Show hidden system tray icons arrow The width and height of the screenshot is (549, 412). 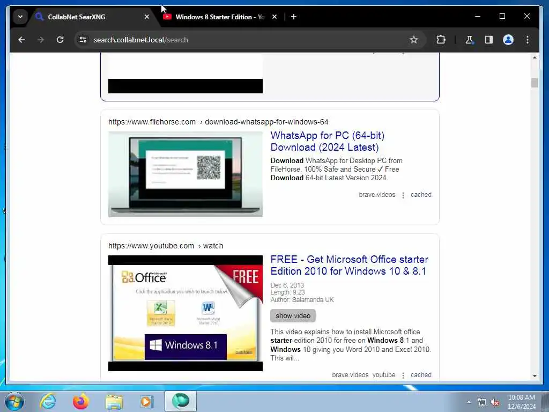(x=469, y=402)
